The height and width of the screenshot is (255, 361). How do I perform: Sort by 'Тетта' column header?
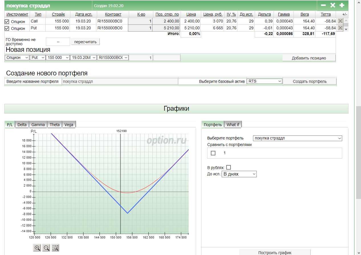click(x=326, y=14)
